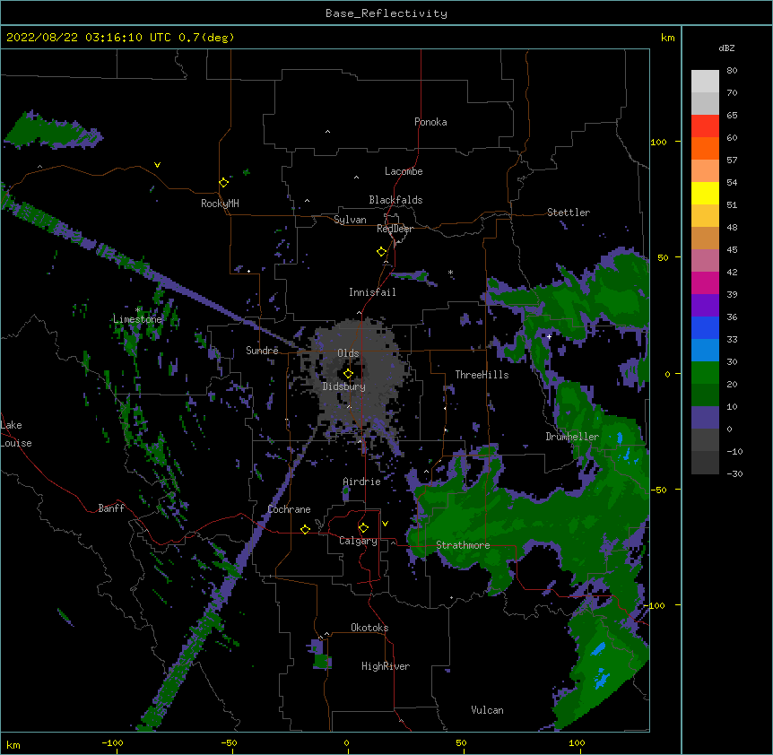Click the white asterisk marker east of Innisfail
This screenshot has width=773, height=755.
pos(450,273)
